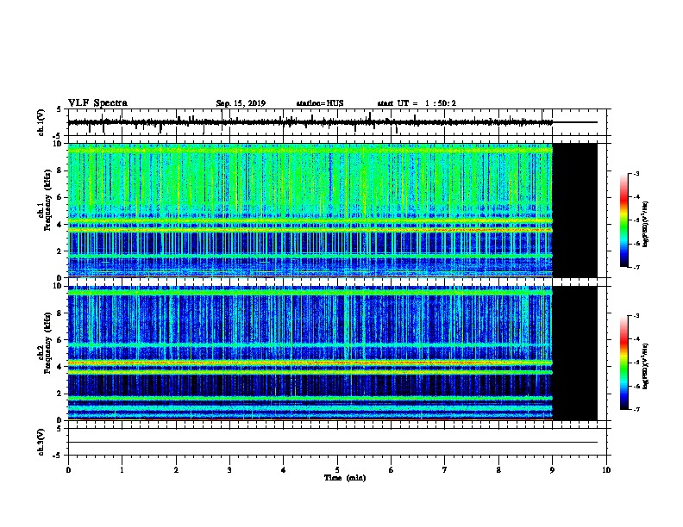The width and height of the screenshot is (683, 527).
Task: Click the black no-data block in ch.1 spectrogram
Action: pyautogui.click(x=575, y=210)
